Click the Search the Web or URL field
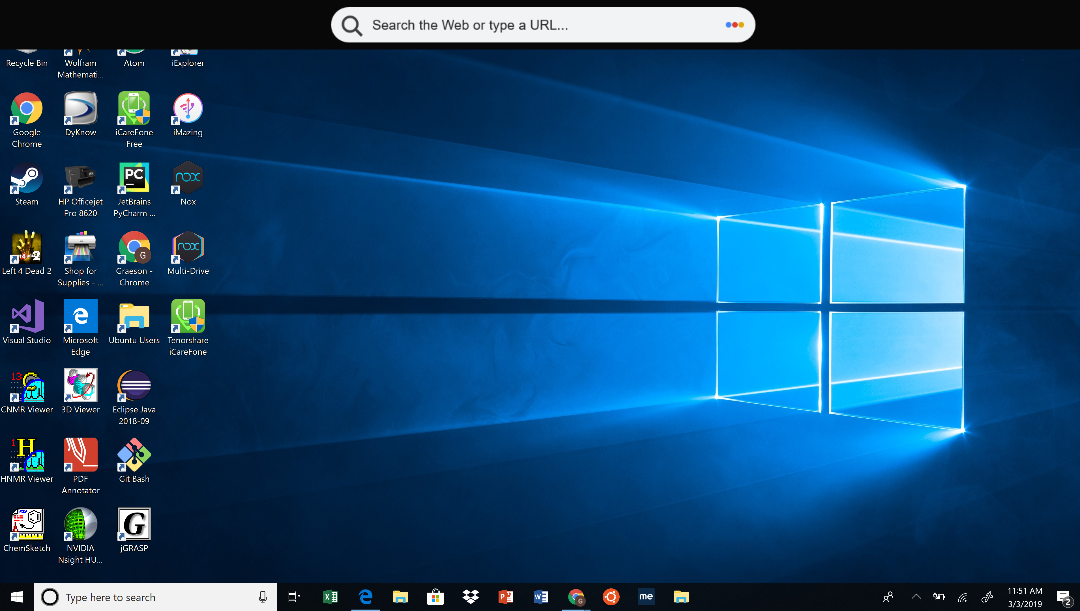The width and height of the screenshot is (1080, 611). pos(543,25)
